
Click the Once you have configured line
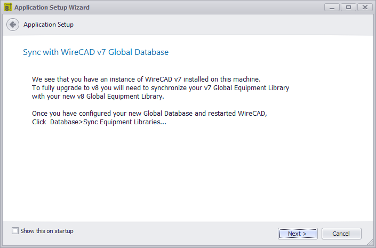coord(150,113)
